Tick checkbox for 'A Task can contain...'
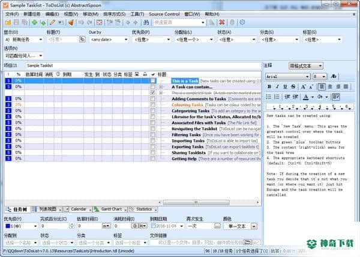This screenshot has height=257, width=360. point(152,86)
